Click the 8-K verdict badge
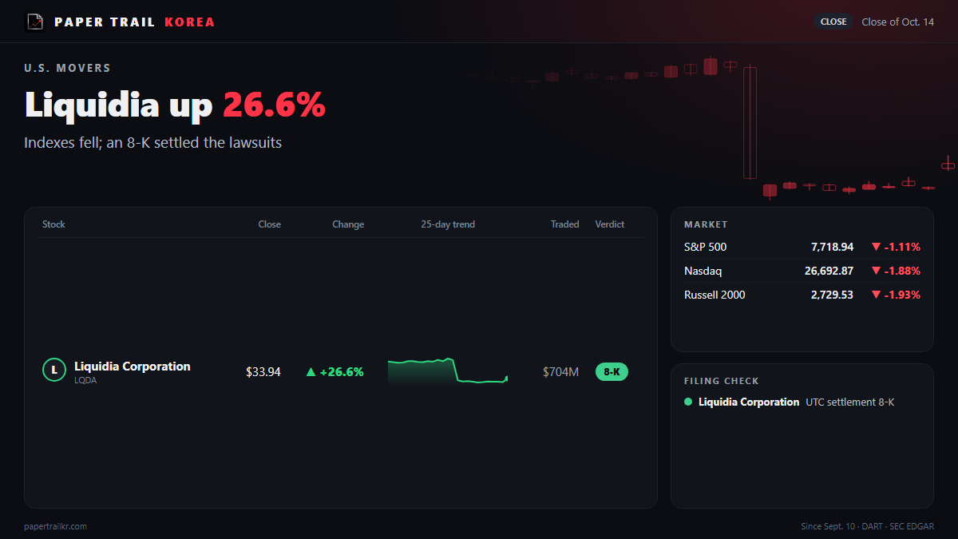This screenshot has height=539, width=958. pos(612,372)
